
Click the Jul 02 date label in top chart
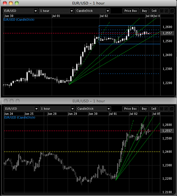104,16
